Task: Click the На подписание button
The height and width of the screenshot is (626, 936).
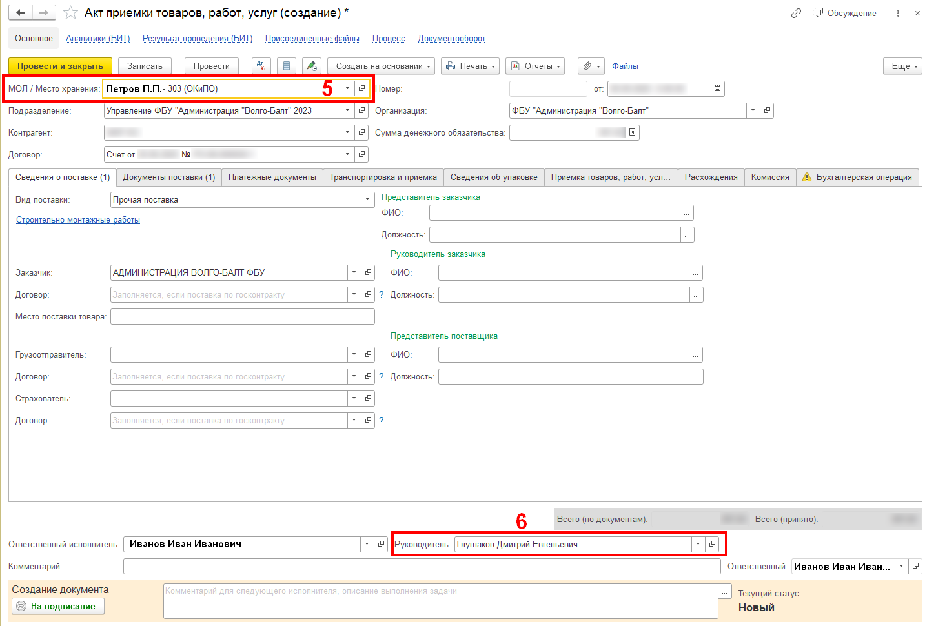Action: pyautogui.click(x=58, y=606)
